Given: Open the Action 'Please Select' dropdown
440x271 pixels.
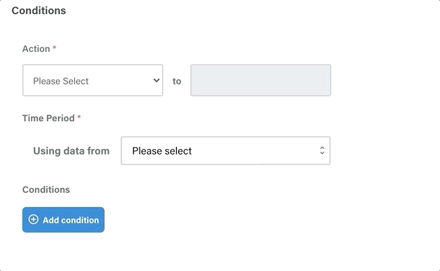Looking at the screenshot, I should pyautogui.click(x=92, y=80).
